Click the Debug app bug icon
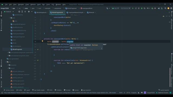Viewport: 173px width, 97px height. (142, 8)
